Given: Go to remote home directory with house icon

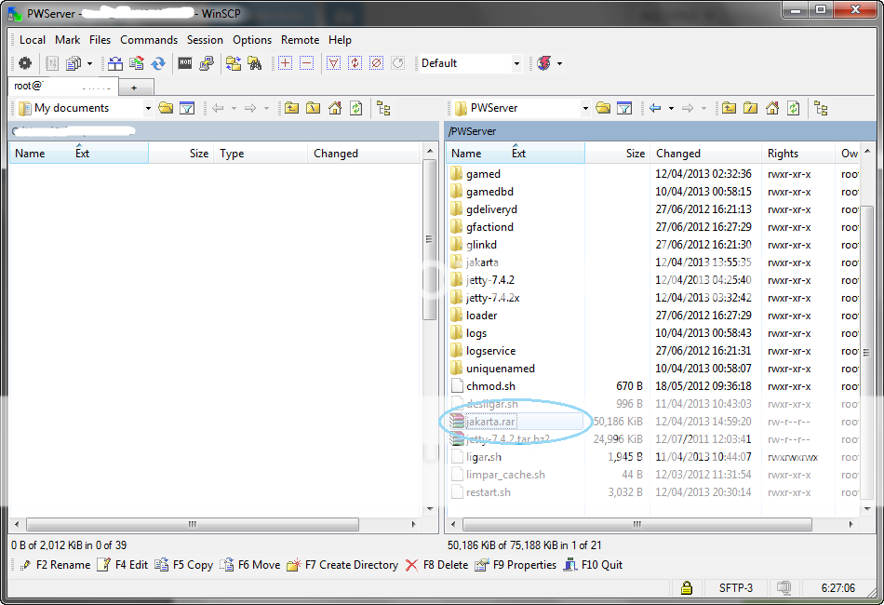Looking at the screenshot, I should pos(771,108).
